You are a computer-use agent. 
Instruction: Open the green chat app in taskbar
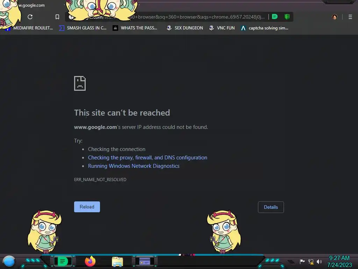tap(63, 261)
